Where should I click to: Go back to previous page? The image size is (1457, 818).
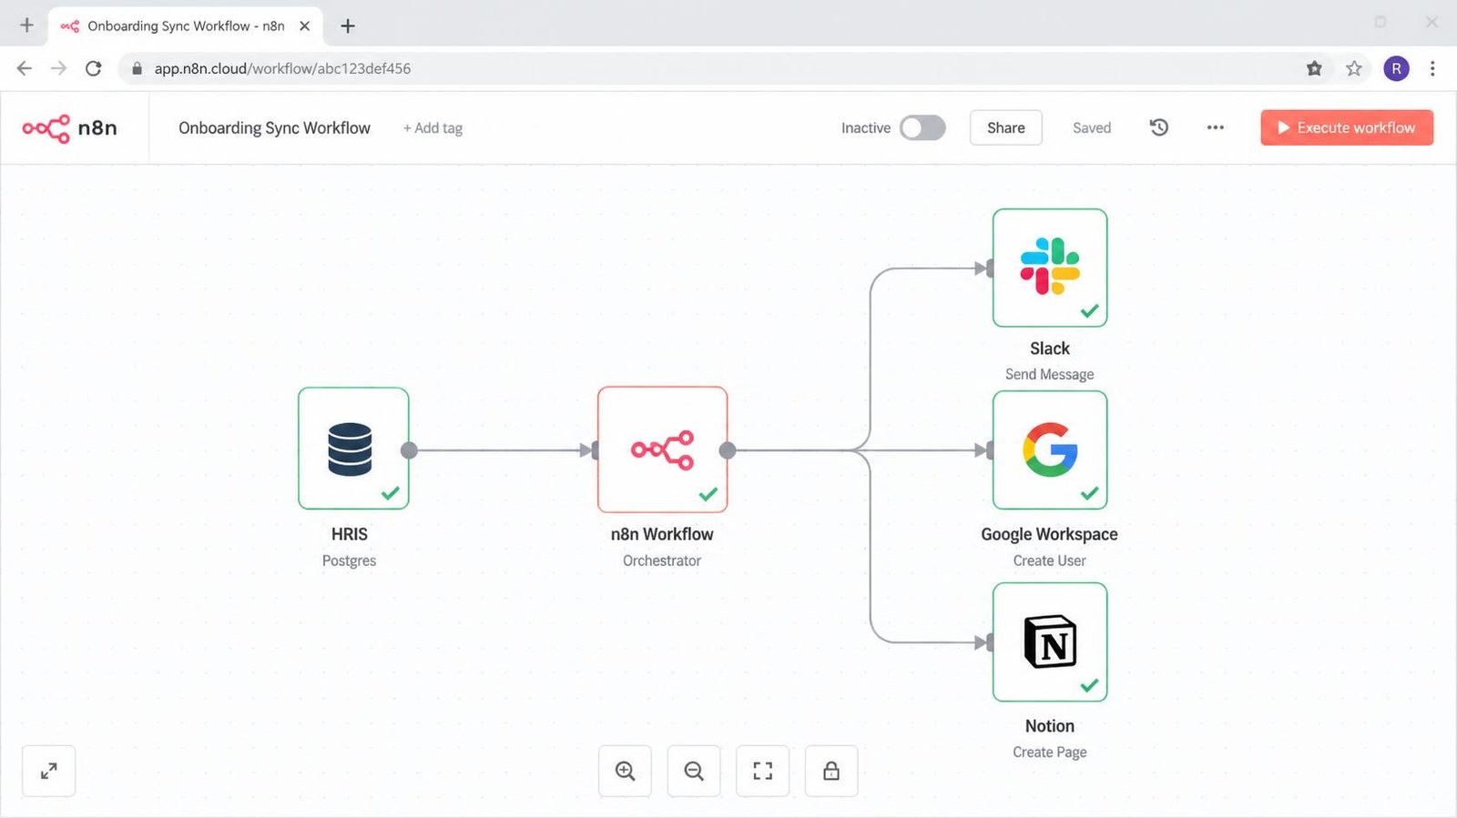coord(25,68)
